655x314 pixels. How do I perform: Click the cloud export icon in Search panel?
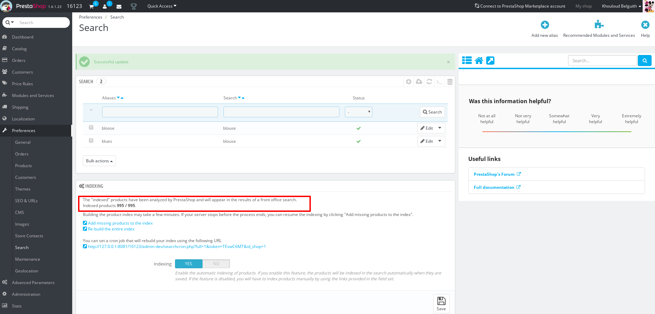pos(419,82)
